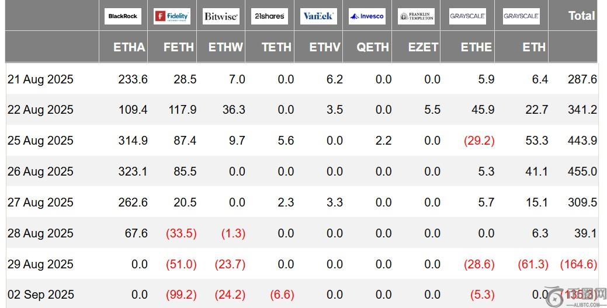Select the 25 Aug 2025 row date
This screenshot has height=308, width=607.
tap(40, 140)
